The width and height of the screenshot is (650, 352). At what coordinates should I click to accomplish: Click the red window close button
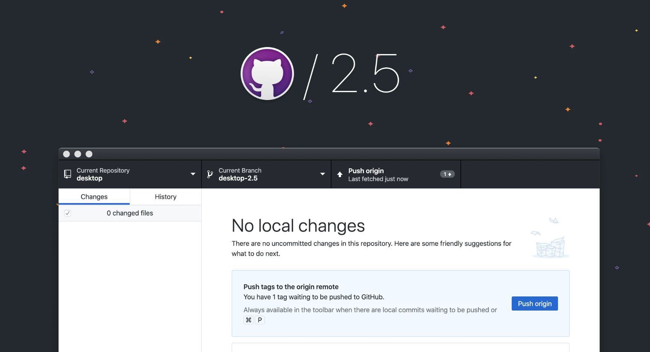tap(66, 154)
